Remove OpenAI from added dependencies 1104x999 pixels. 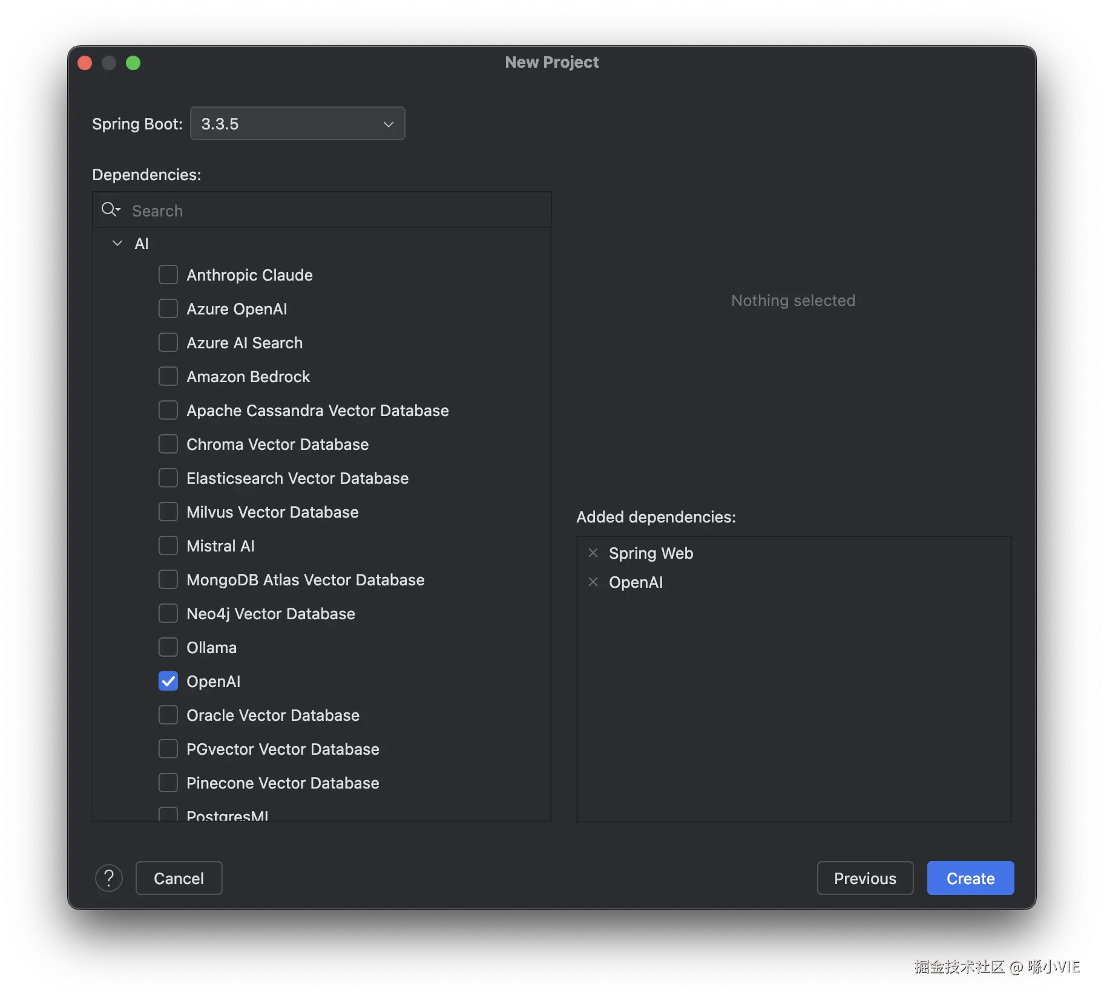click(x=593, y=582)
